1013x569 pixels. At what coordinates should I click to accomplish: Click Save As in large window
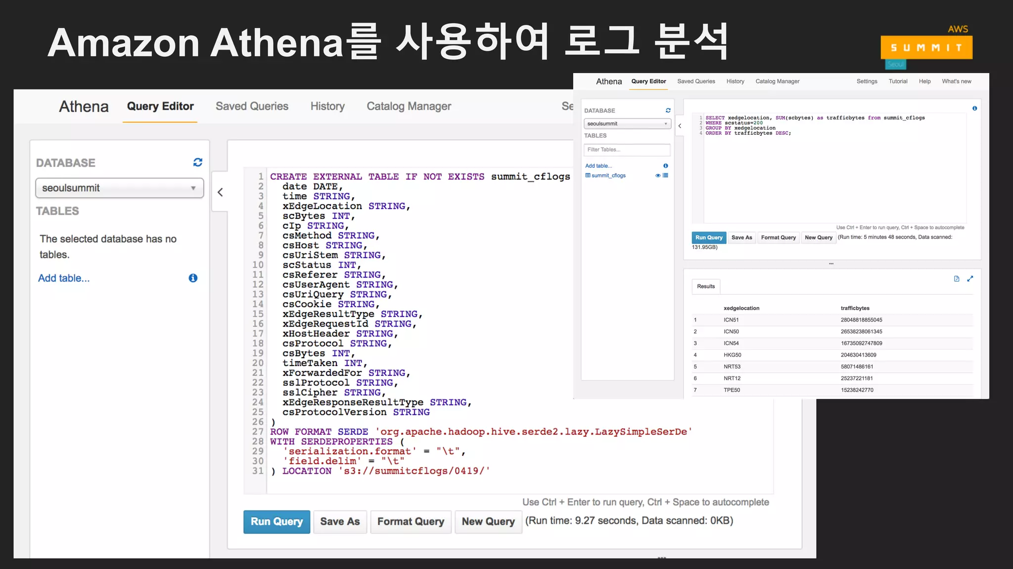point(340,522)
